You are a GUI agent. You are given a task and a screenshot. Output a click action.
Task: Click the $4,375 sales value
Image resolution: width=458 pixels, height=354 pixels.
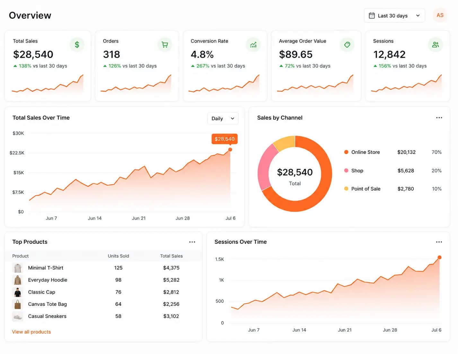pyautogui.click(x=171, y=268)
